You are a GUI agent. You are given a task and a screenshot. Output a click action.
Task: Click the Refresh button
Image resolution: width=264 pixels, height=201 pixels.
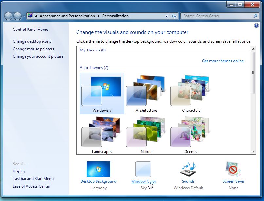click(x=174, y=16)
